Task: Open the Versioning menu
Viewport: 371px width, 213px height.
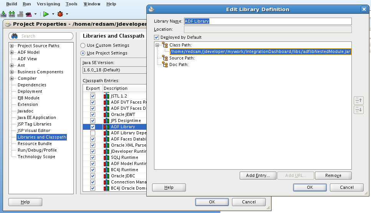Action: coord(48,4)
